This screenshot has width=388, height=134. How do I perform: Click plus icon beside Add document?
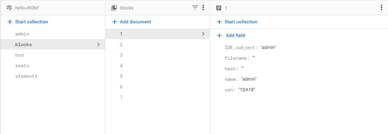click(x=115, y=22)
